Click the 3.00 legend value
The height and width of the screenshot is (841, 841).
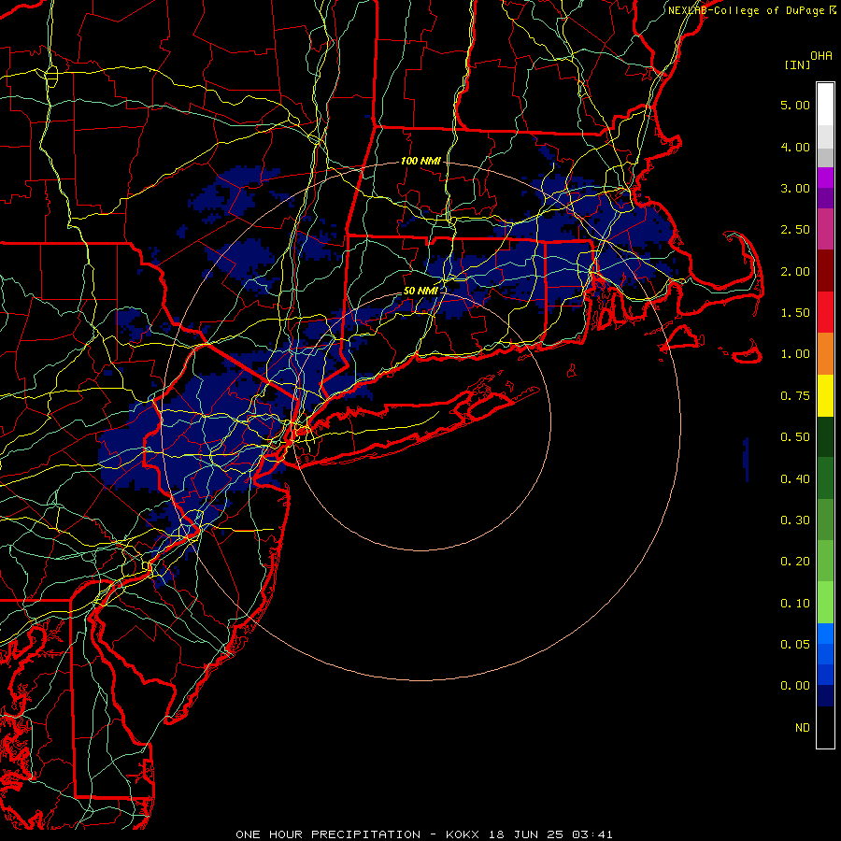795,188
